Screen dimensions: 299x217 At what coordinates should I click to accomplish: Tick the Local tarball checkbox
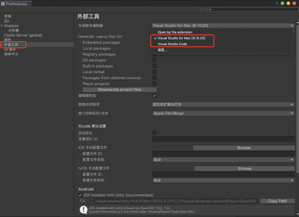[154, 72]
